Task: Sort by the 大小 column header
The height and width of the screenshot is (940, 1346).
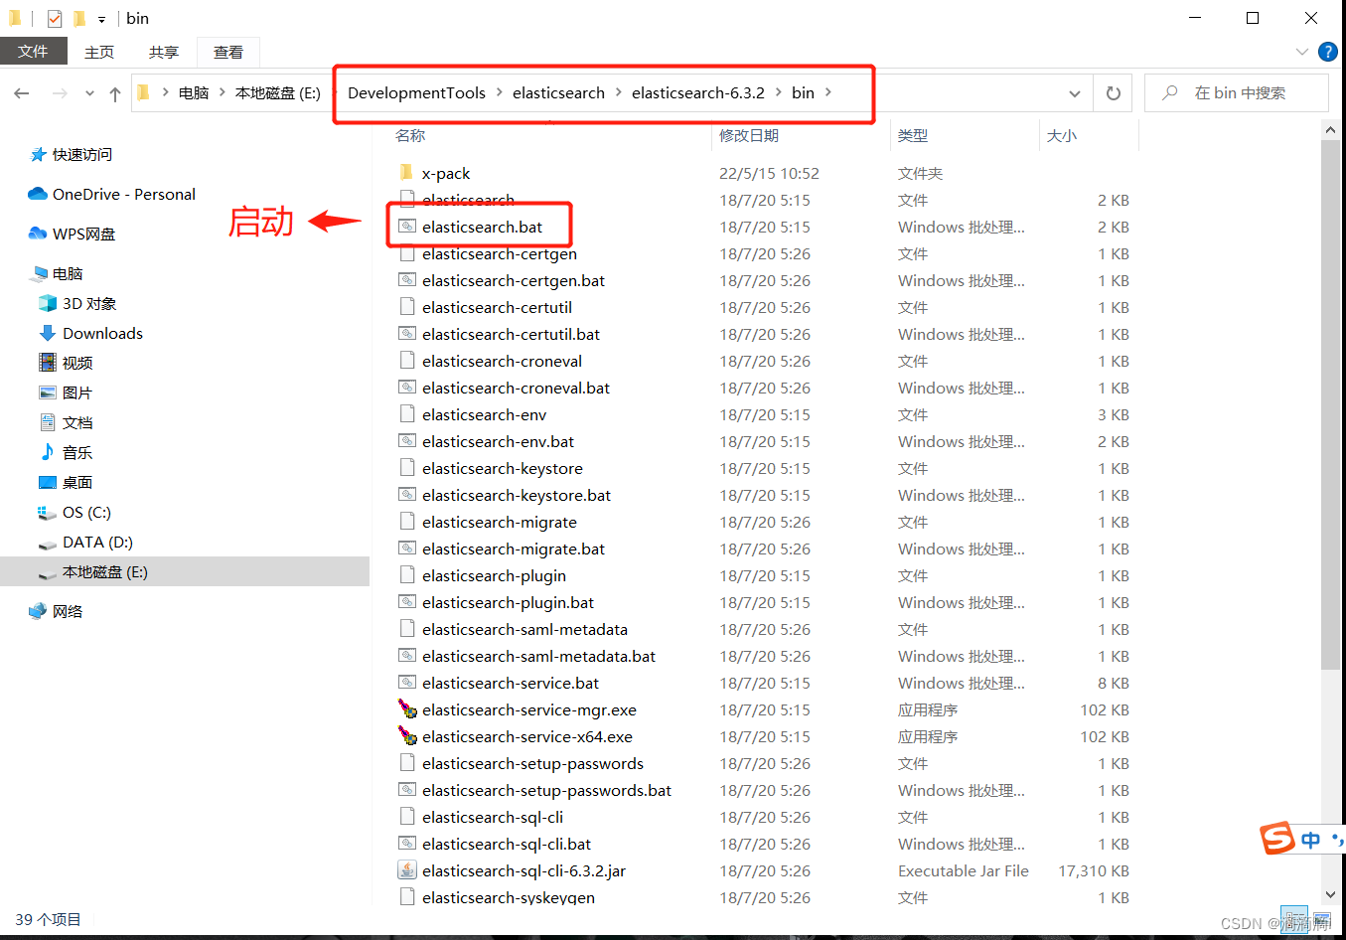Action: pos(1062,136)
